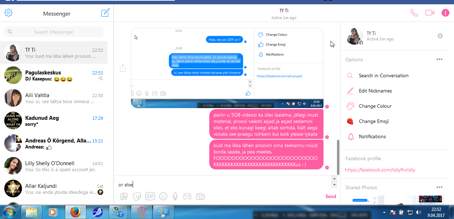Expand Shared Photos three-dot menu

[439, 187]
